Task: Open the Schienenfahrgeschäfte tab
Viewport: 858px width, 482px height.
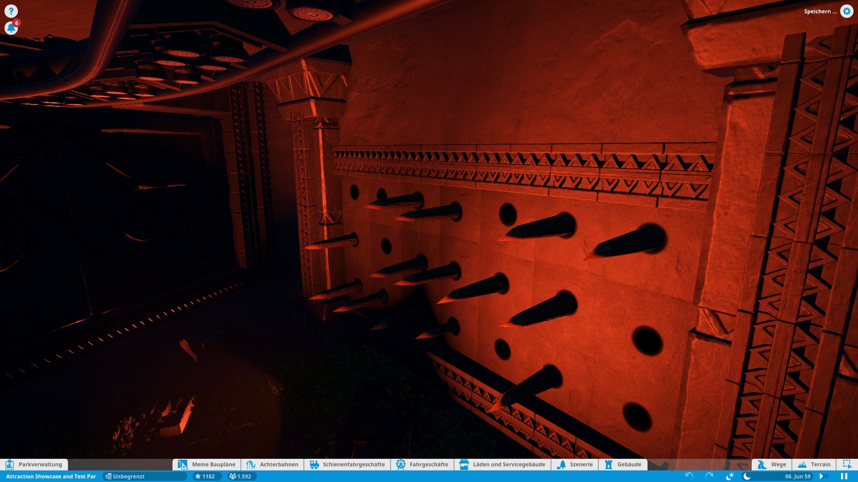Action: click(347, 464)
